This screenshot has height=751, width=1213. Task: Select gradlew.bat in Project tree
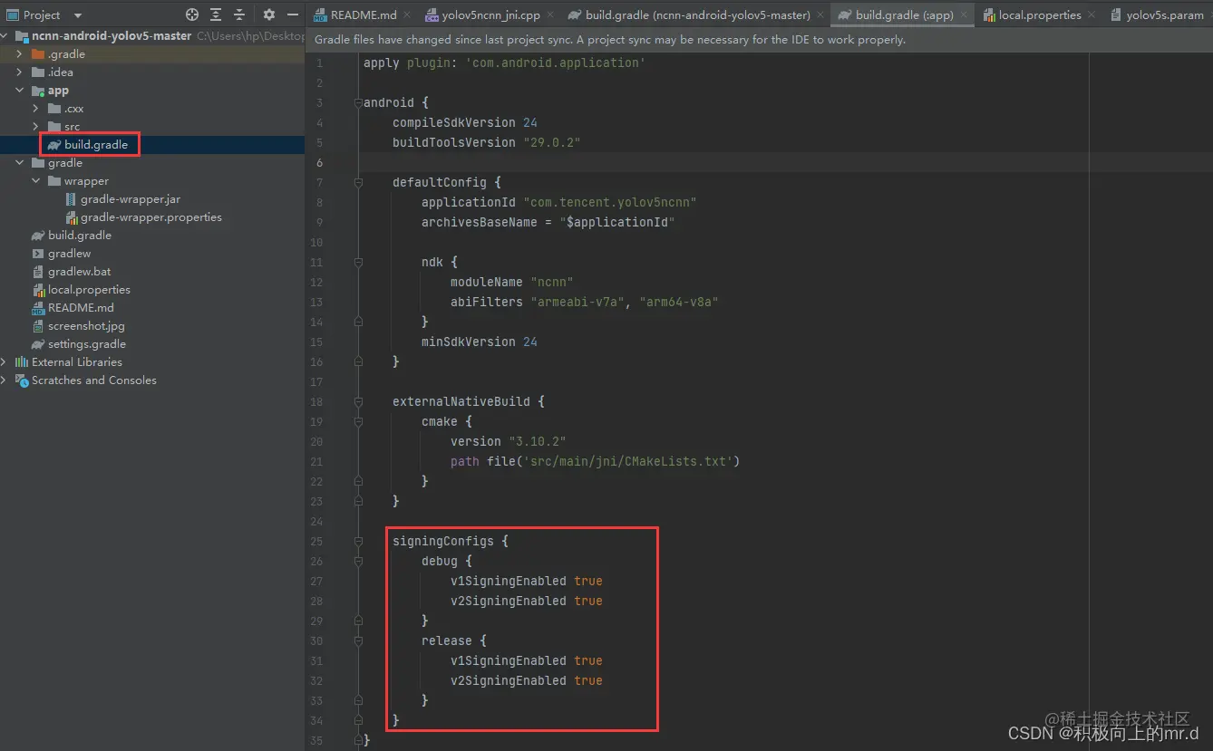80,272
